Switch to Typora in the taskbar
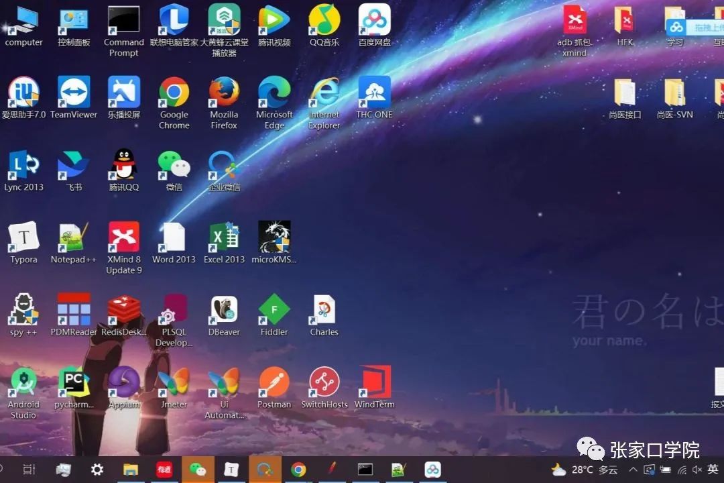This screenshot has height=483, width=724. click(x=231, y=470)
